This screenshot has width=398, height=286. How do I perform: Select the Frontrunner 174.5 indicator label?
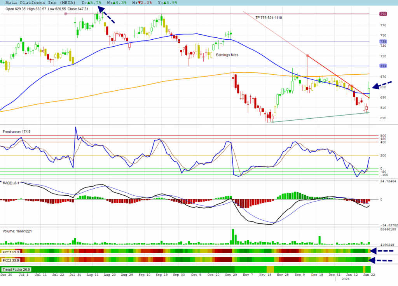point(16,132)
